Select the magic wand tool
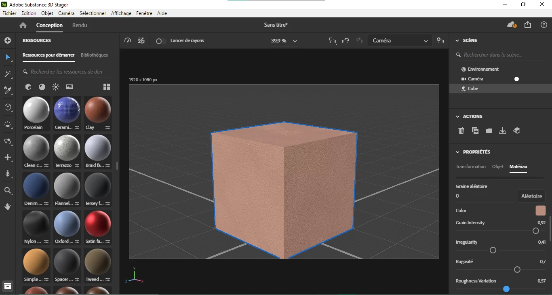 8,74
